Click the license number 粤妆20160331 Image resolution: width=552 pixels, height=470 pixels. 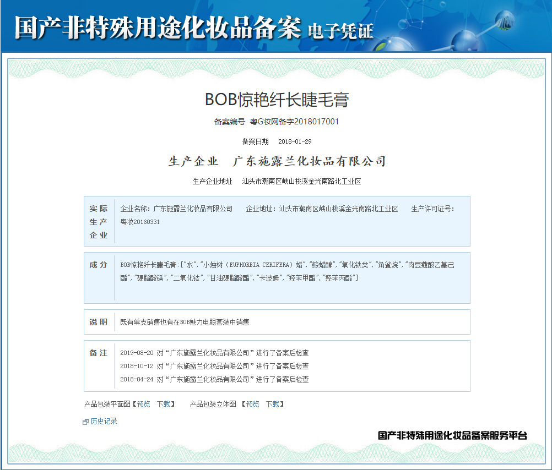pyautogui.click(x=140, y=222)
